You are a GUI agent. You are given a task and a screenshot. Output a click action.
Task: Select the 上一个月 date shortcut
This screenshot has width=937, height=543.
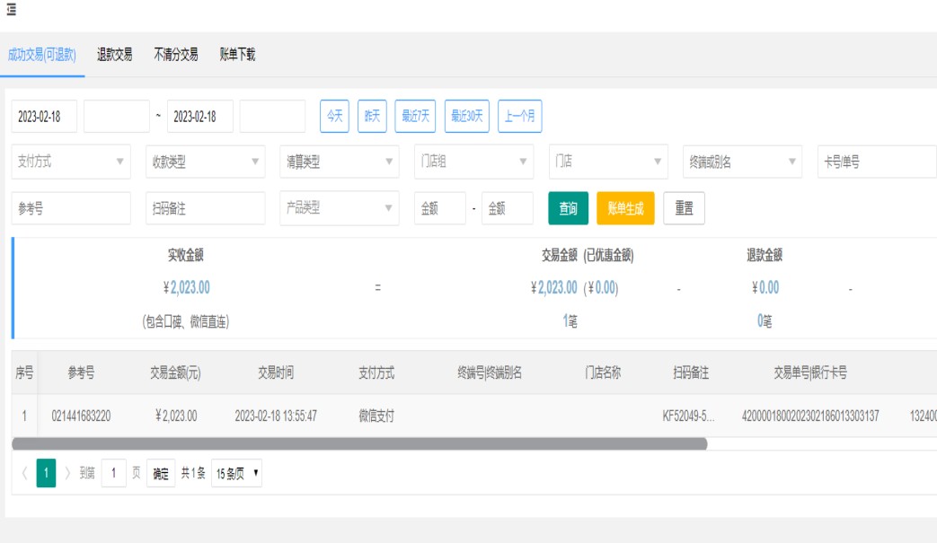tap(519, 116)
